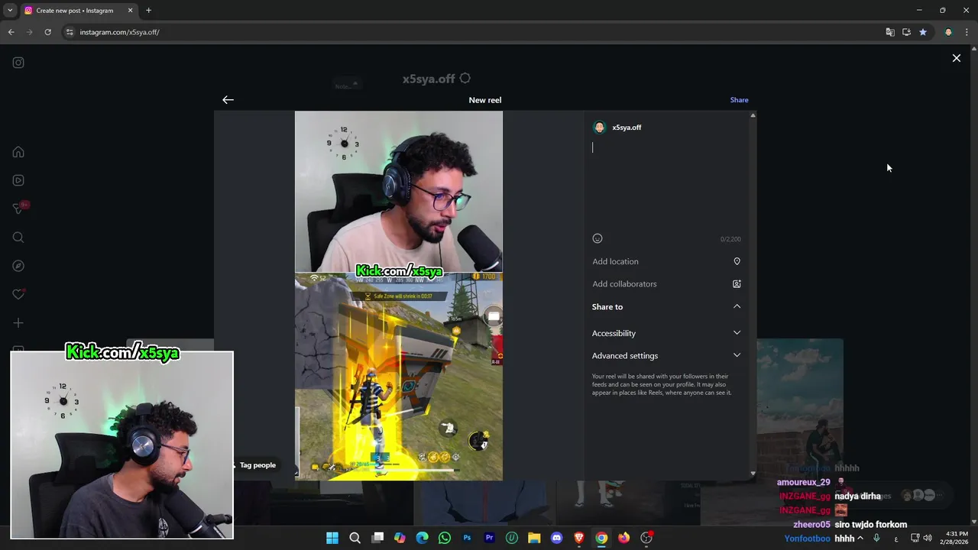Open Premiere Pro from the taskbar
The height and width of the screenshot is (550, 978).
(489, 538)
